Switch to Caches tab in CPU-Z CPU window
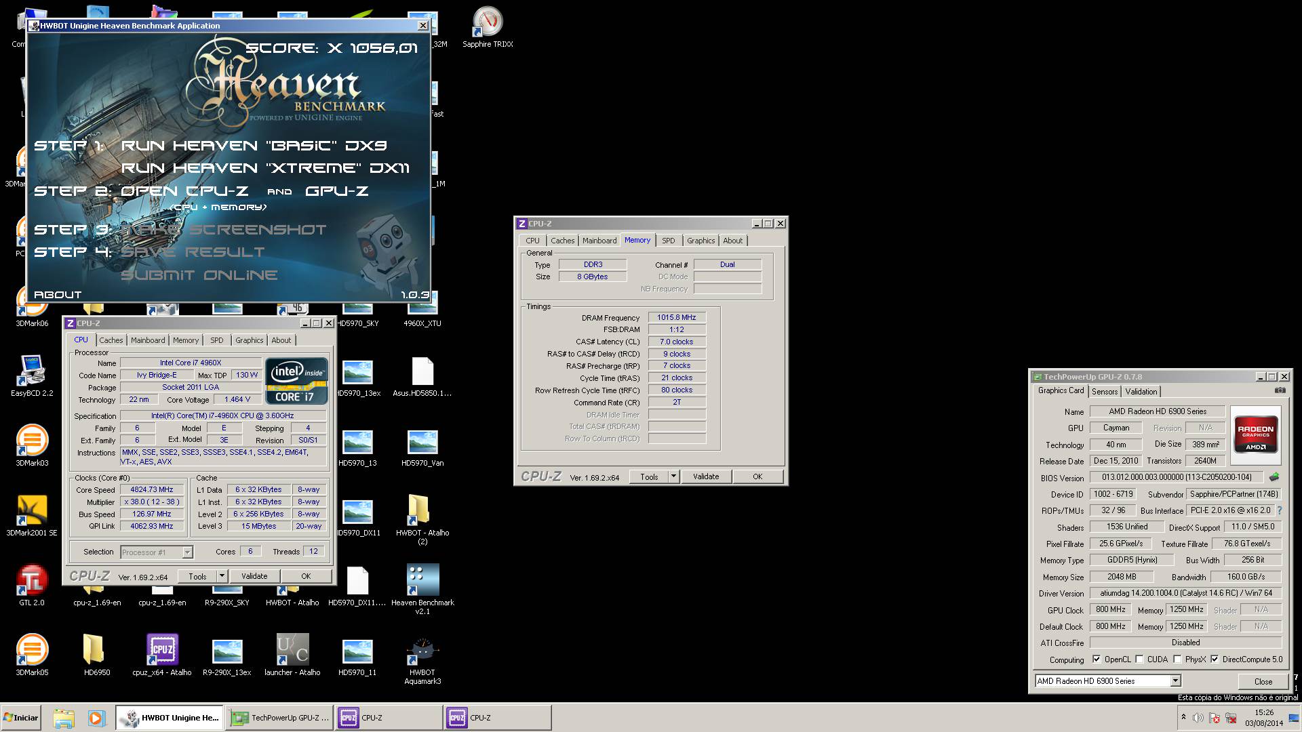The image size is (1302, 732). click(x=111, y=340)
